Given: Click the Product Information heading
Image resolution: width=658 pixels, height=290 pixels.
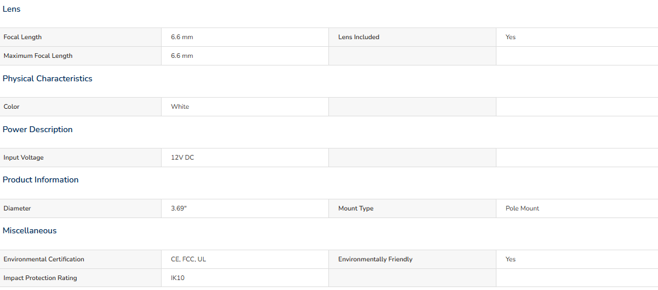Looking at the screenshot, I should 40,179.
